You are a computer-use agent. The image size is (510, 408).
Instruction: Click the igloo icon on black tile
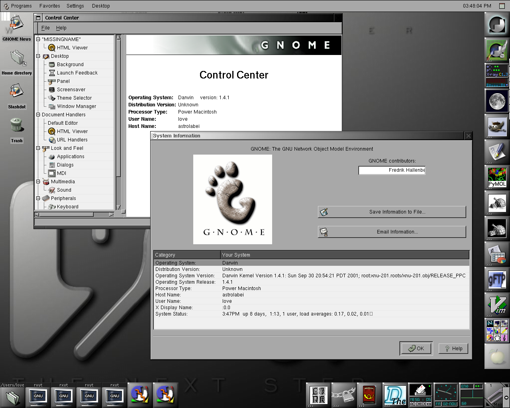pos(497,228)
